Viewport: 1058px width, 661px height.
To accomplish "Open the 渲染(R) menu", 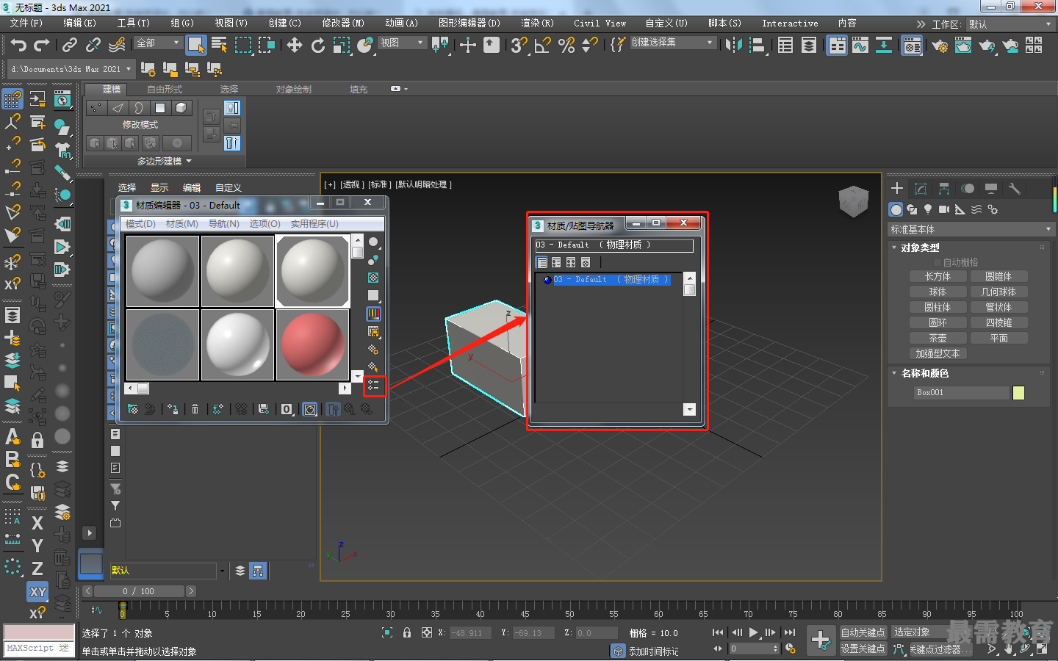I will click(x=537, y=24).
